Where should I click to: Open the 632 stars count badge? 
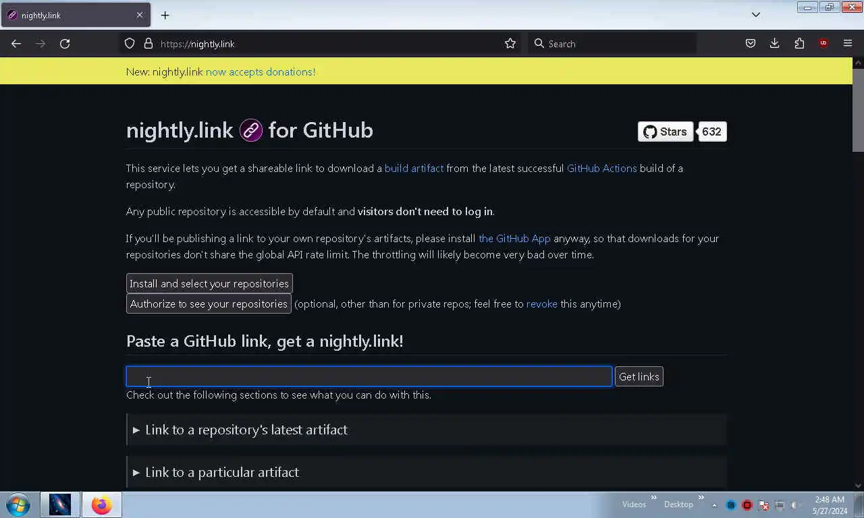tap(711, 132)
